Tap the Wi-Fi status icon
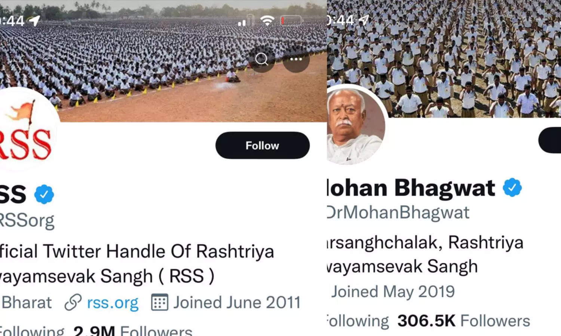This screenshot has height=336, width=561. [x=267, y=21]
